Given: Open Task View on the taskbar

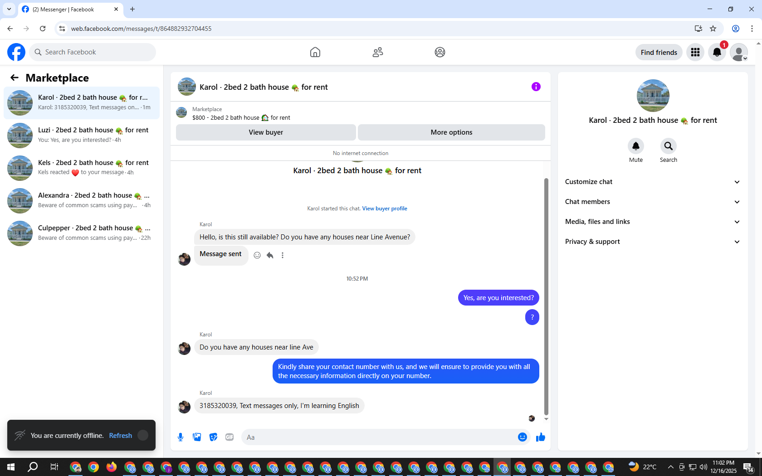Looking at the screenshot, I should (54, 467).
